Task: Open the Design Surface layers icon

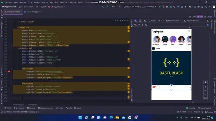Action: (x=136, y=21)
